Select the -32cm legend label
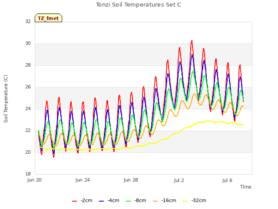This screenshot has width=278, height=209. tap(199, 200)
